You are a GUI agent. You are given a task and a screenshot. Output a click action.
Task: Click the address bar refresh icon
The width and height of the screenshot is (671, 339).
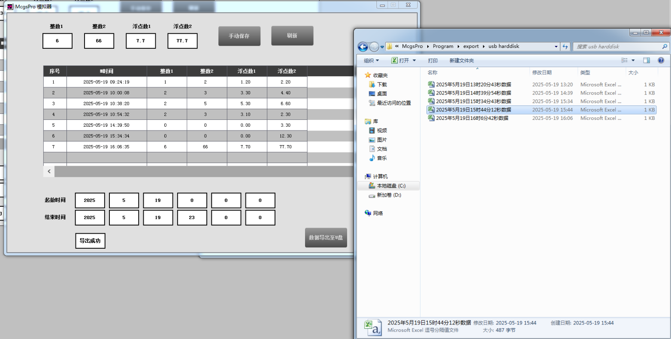point(565,47)
